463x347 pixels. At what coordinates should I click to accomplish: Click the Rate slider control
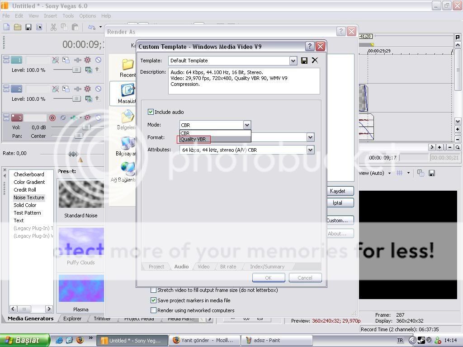73,154
